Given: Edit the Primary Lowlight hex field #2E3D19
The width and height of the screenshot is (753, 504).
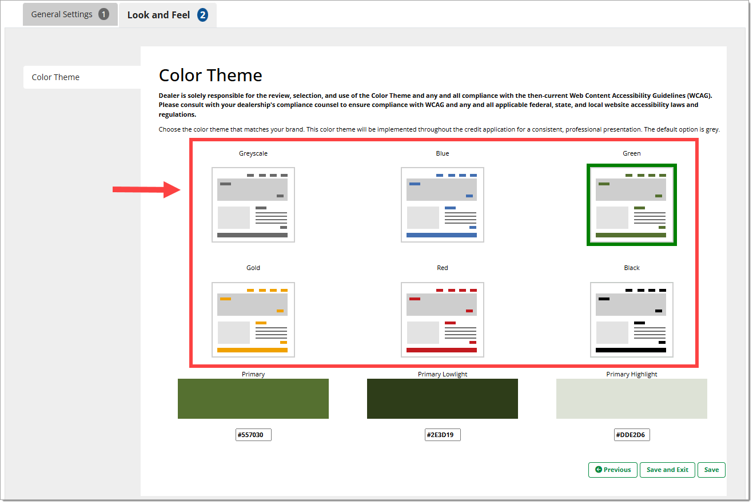Looking at the screenshot, I should pyautogui.click(x=442, y=435).
